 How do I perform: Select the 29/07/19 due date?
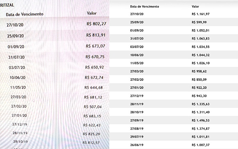point(137,137)
